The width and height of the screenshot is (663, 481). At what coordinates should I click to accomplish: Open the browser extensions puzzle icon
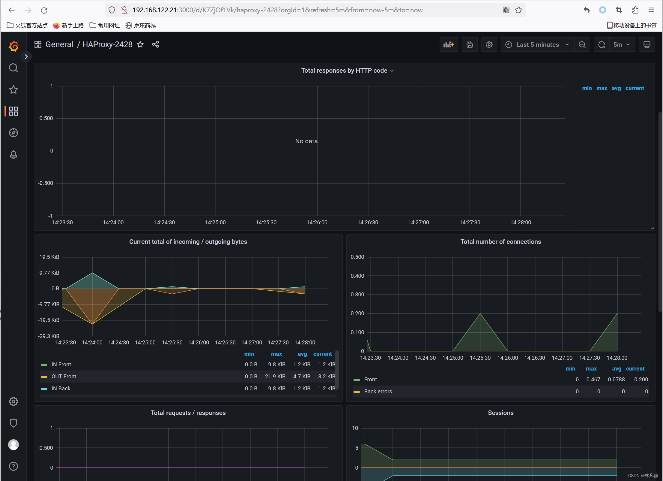[635, 10]
